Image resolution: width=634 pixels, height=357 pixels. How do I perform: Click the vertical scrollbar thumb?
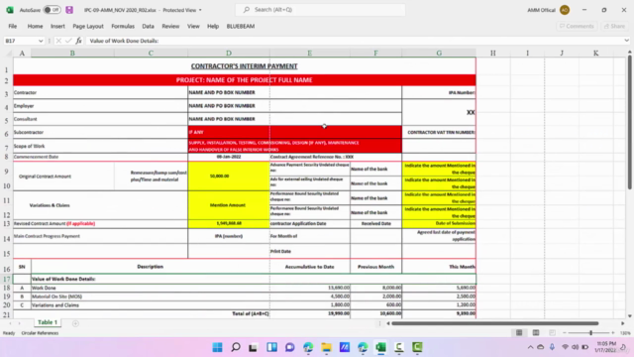point(630,122)
